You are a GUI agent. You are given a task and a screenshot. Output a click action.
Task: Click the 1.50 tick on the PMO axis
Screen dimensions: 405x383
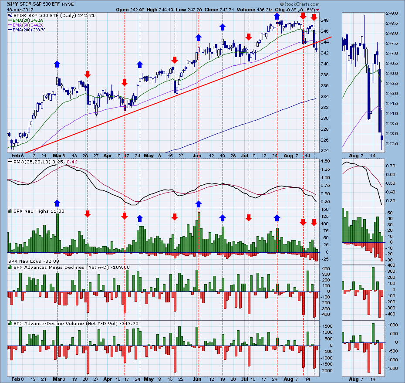[x=325, y=161]
